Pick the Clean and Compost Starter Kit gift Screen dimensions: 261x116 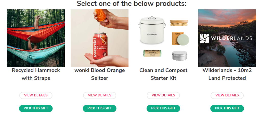[163, 108]
